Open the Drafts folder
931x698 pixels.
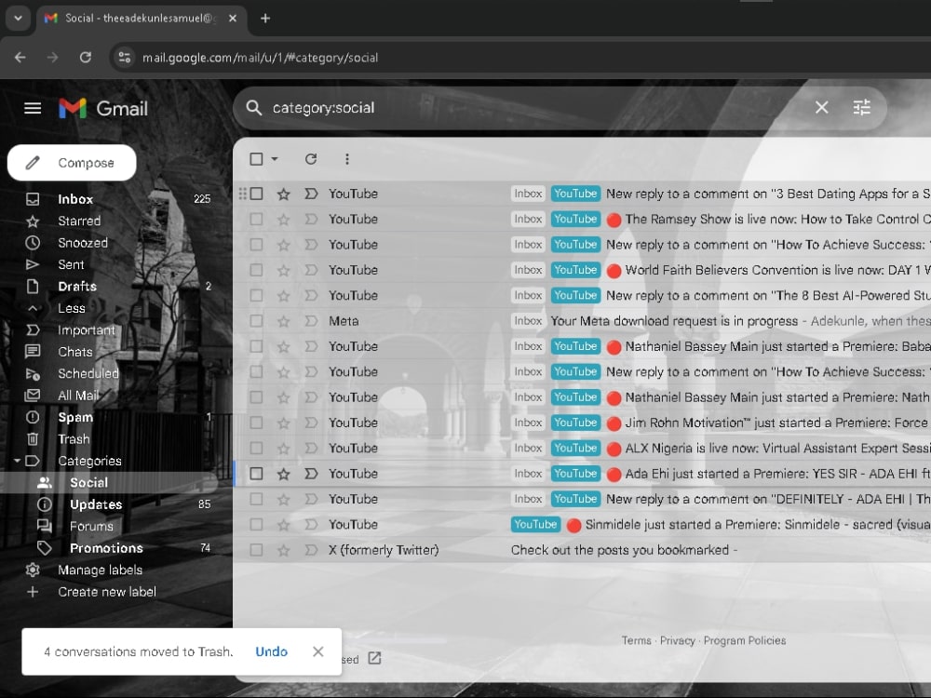point(77,286)
